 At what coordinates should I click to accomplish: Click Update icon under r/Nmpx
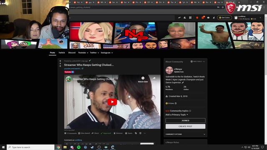(179, 72)
